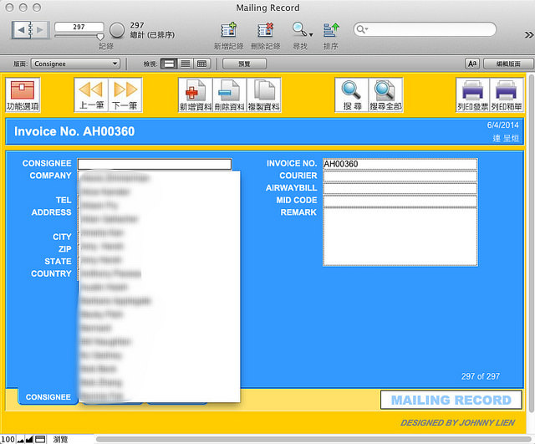
Task: Click the '297 of 297' record count text
Action: tap(481, 376)
